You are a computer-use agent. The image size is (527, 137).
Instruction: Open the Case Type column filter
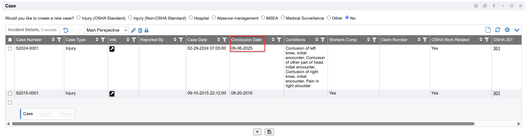(103, 40)
